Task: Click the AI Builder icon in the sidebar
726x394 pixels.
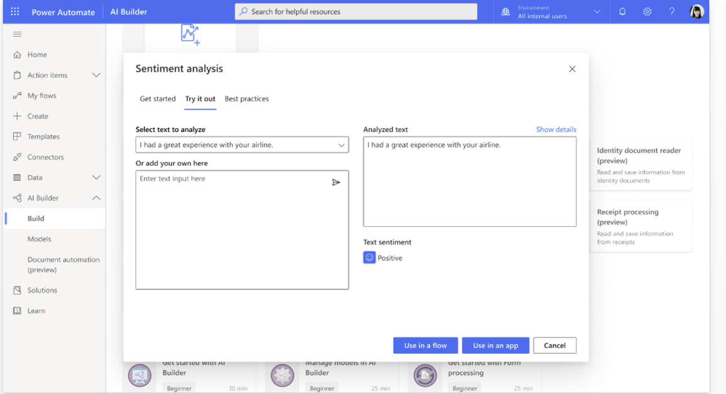Action: click(x=17, y=198)
